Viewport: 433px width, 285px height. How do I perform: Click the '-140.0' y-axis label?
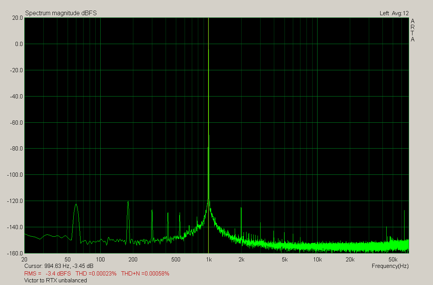(15, 227)
